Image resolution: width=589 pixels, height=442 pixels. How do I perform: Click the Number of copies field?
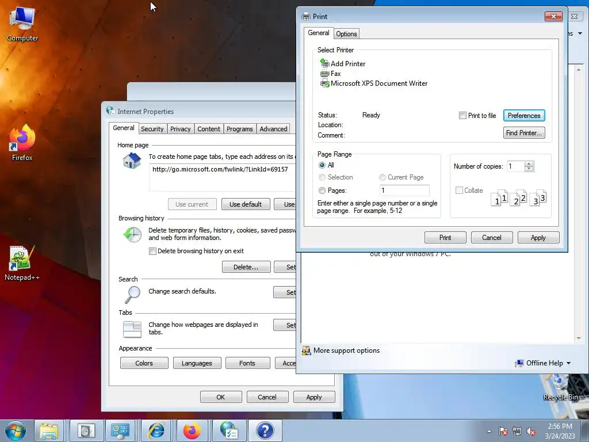[x=515, y=166]
